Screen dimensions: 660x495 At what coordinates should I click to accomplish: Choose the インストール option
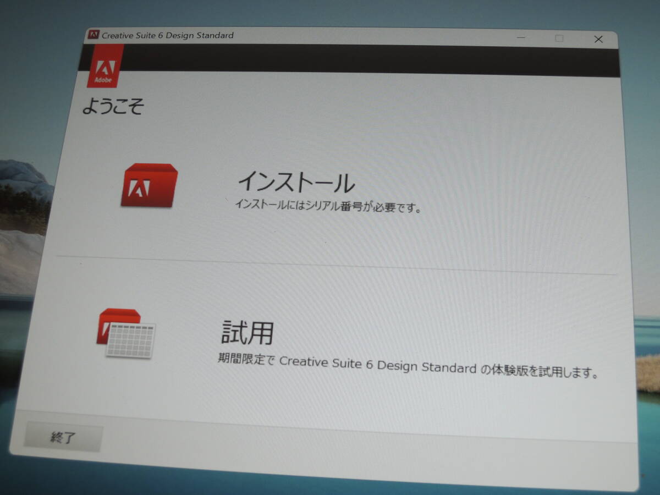[x=296, y=182]
